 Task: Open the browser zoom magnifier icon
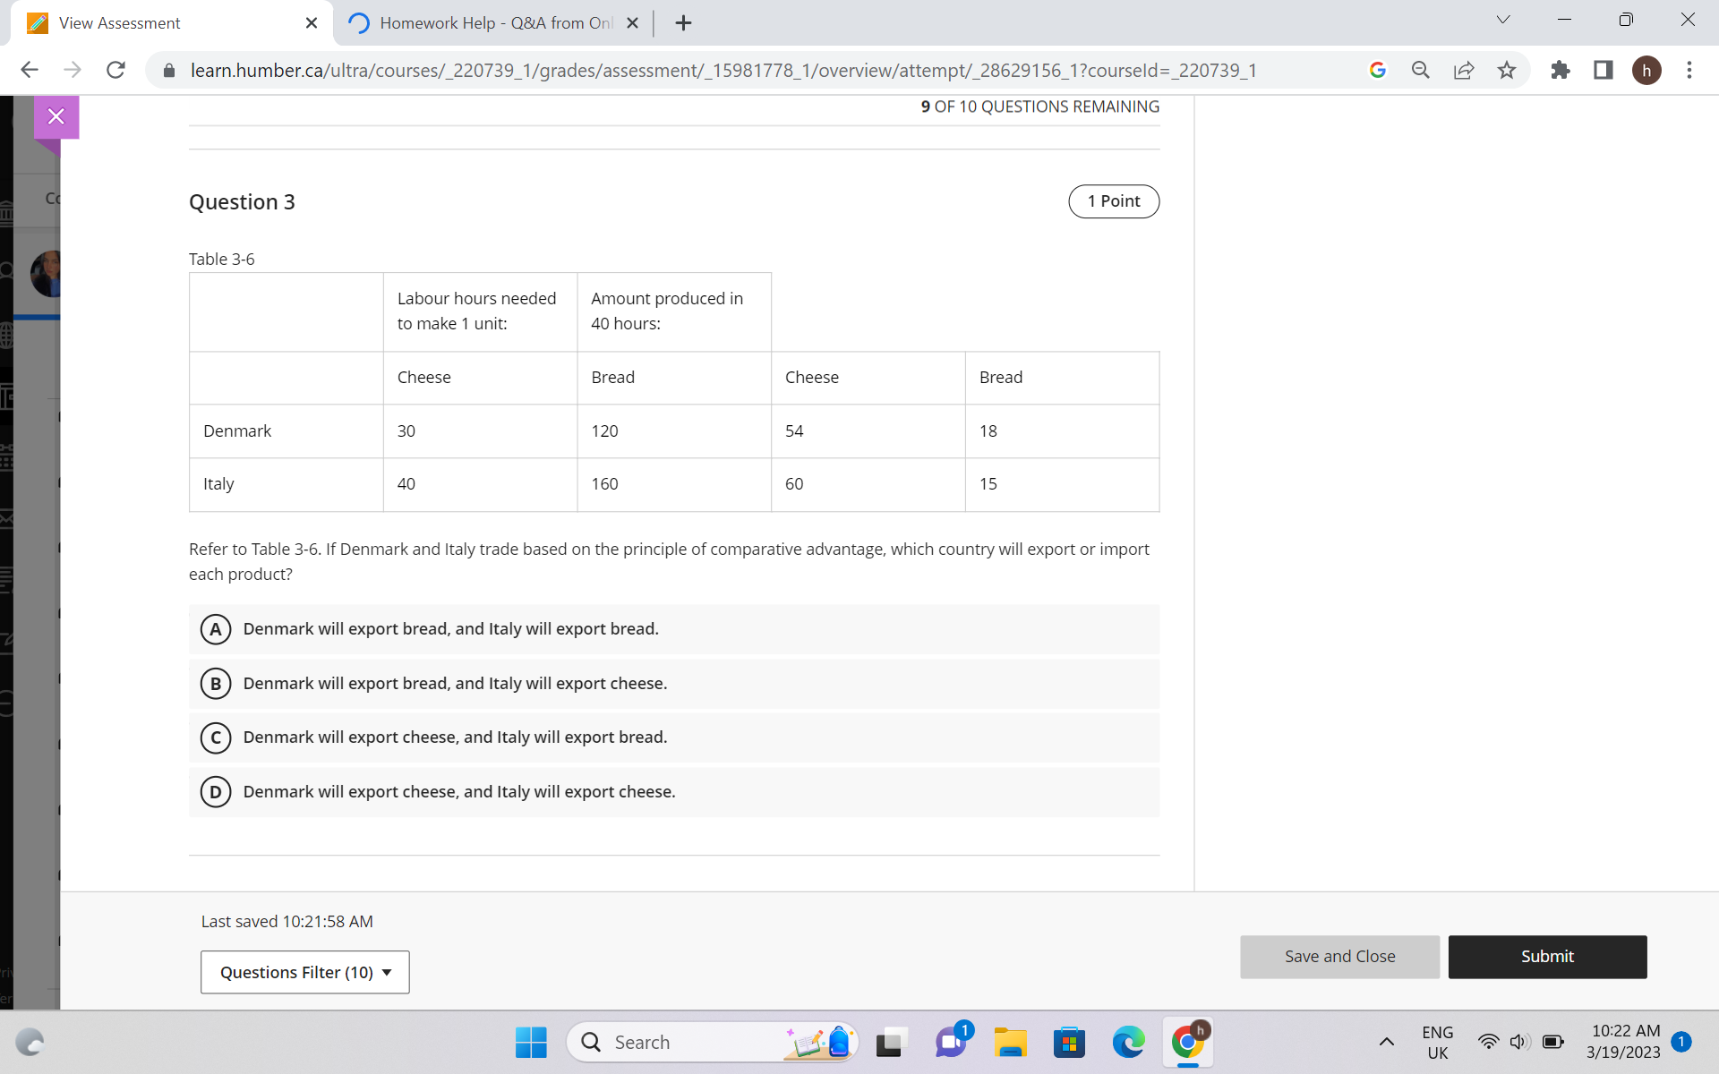[1420, 70]
